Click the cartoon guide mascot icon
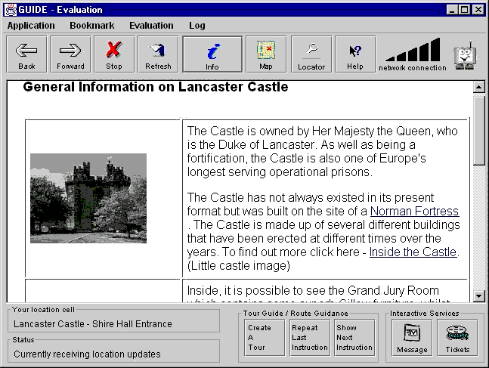This screenshot has width=489, height=368. point(465,55)
